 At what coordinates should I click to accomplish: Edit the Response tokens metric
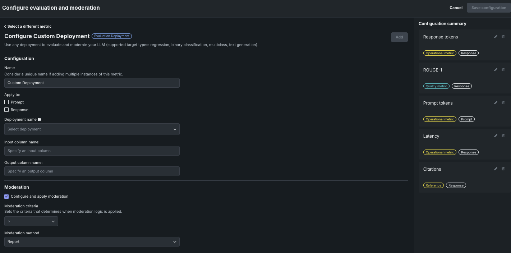[x=496, y=37]
